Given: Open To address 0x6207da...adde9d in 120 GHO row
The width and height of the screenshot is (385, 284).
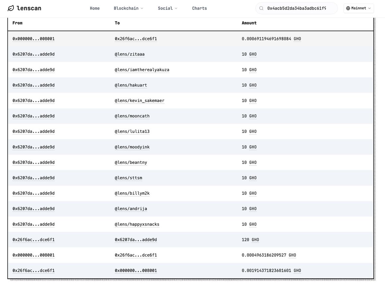Looking at the screenshot, I should click(x=136, y=239).
